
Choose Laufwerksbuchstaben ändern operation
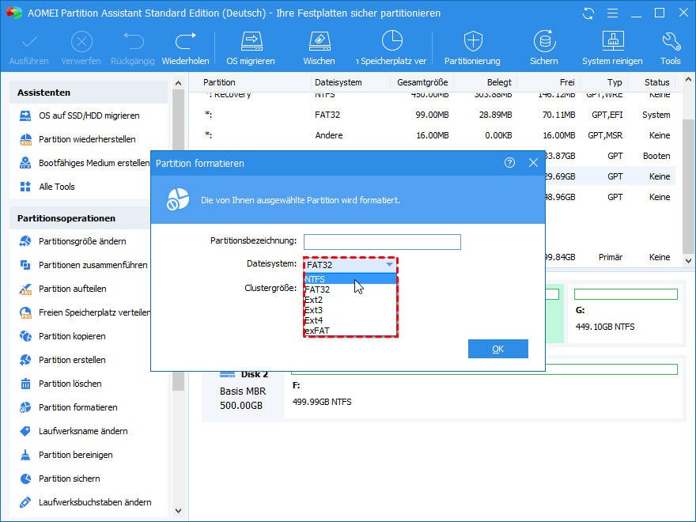coord(85,502)
